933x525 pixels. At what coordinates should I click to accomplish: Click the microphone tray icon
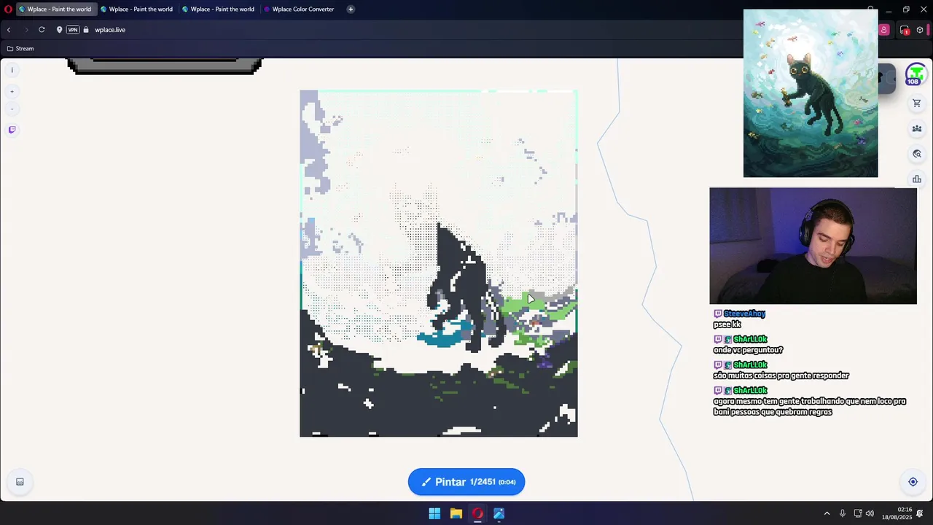tap(843, 513)
